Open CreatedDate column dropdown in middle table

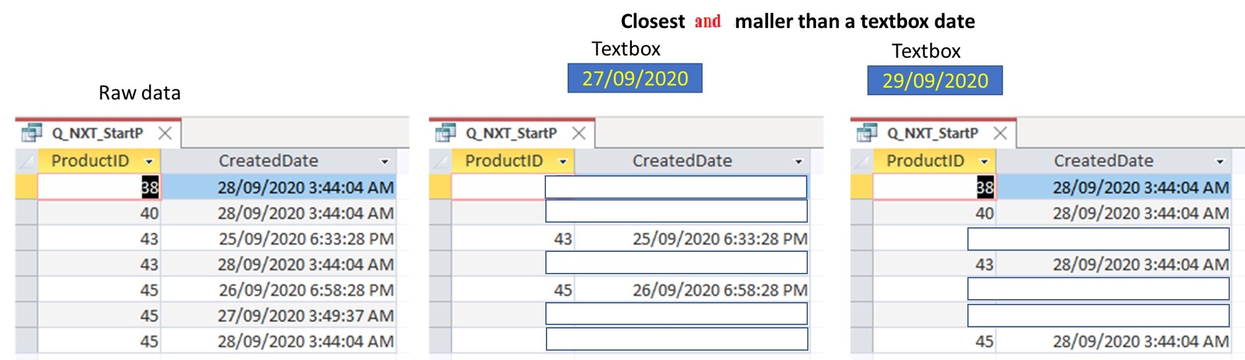coord(799,162)
